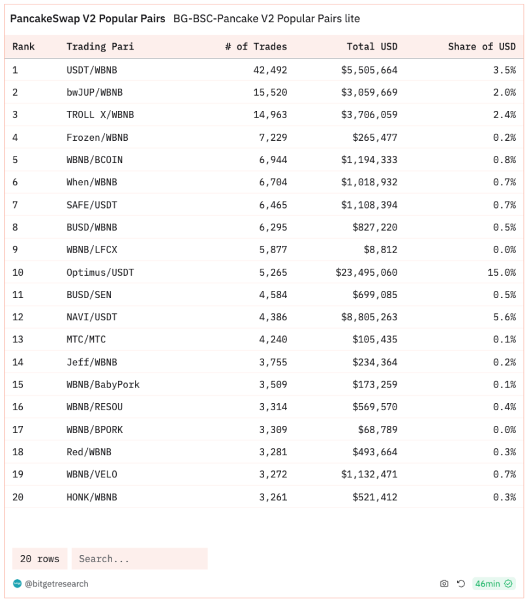
Task: Click the 20 rows count label
Action: pyautogui.click(x=39, y=559)
